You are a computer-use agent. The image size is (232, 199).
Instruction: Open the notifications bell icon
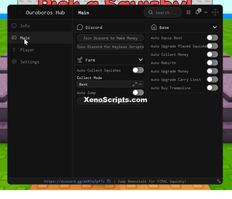click(x=197, y=12)
